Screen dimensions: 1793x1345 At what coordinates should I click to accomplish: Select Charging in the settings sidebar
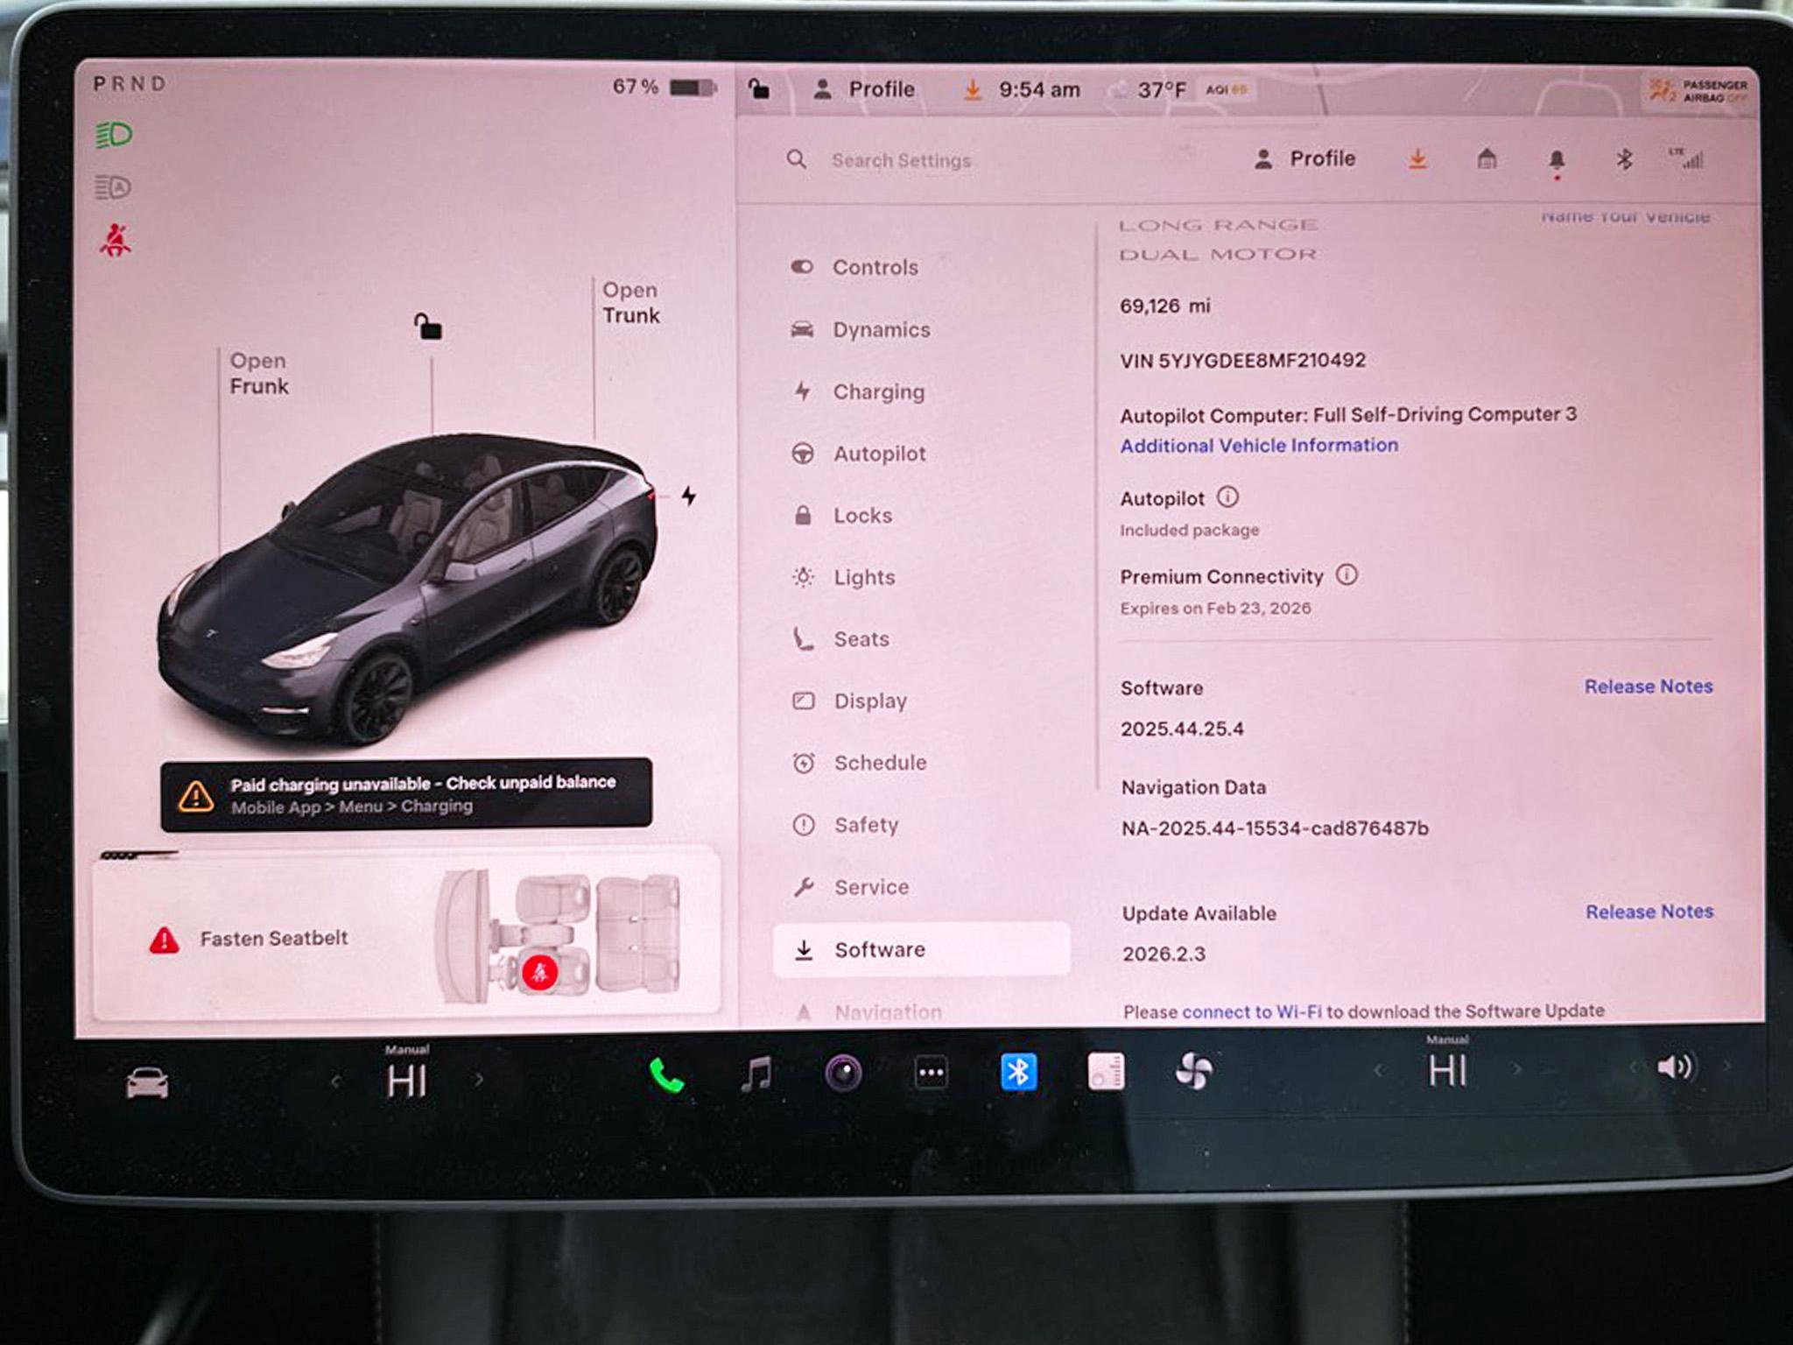(879, 391)
